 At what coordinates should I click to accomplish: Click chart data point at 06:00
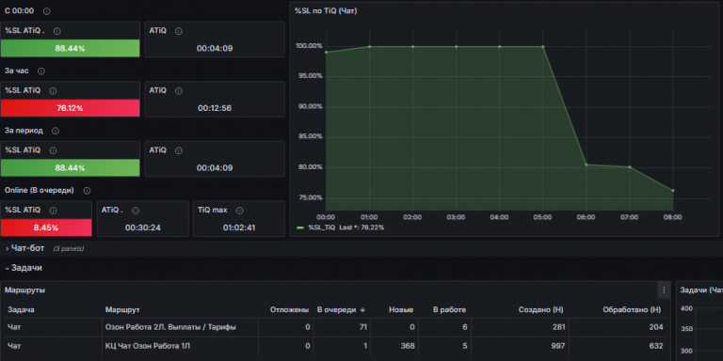586,165
